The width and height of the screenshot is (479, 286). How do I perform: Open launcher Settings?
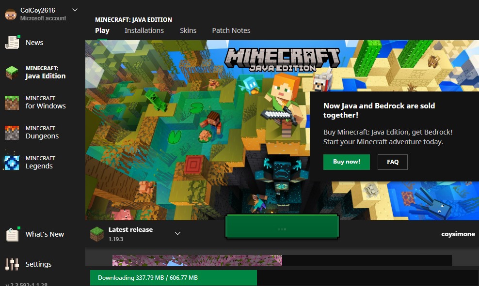[38, 264]
